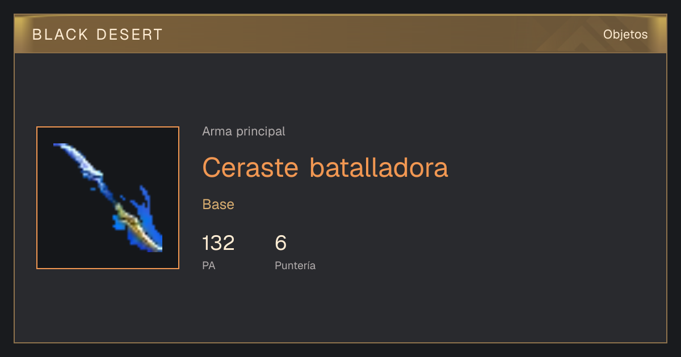Click the golden hilt of the weapon image

(x=136, y=228)
